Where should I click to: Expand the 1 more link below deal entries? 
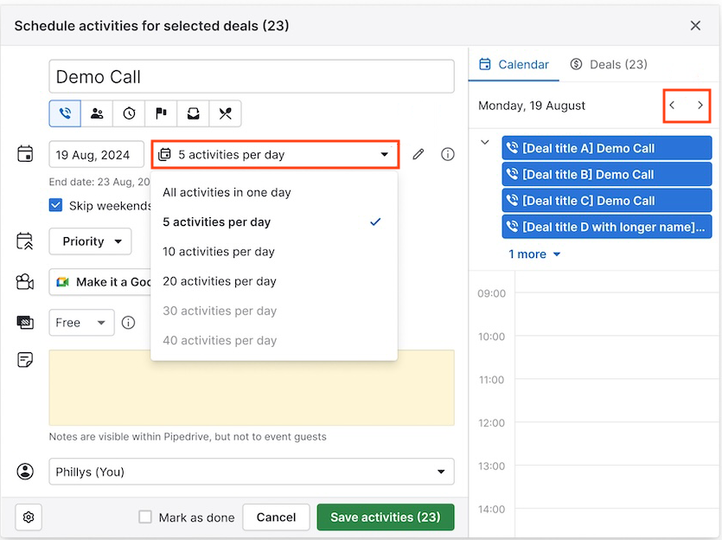[x=534, y=254]
